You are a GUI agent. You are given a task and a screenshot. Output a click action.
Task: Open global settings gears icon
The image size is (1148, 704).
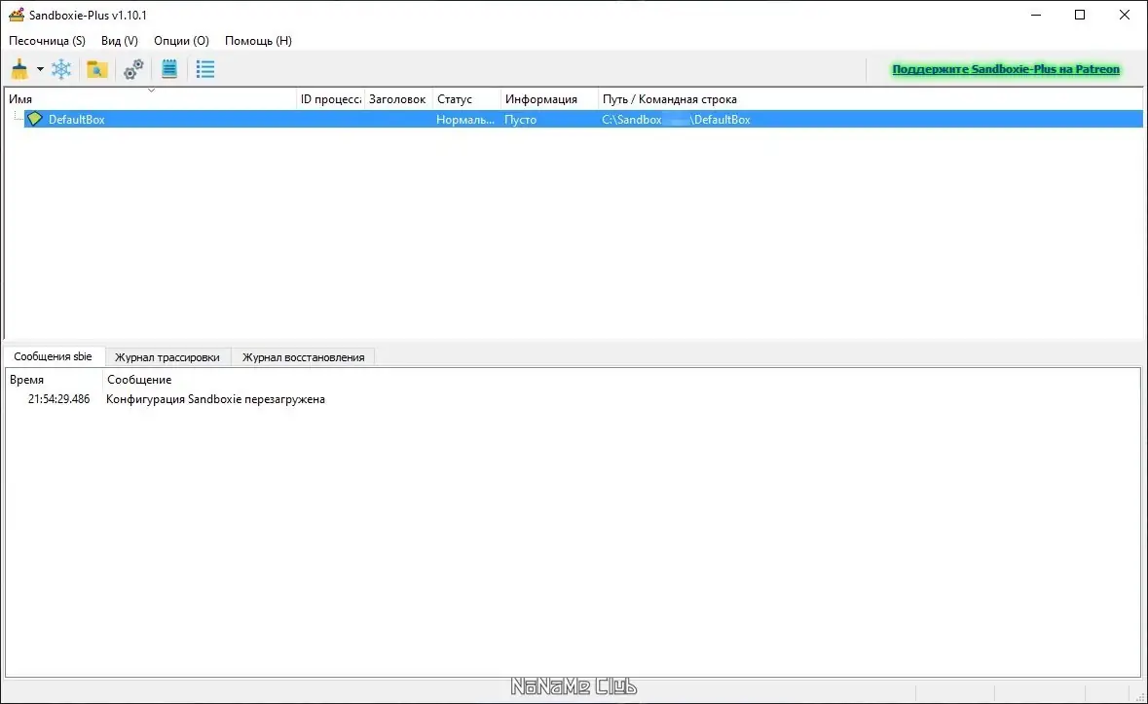[x=133, y=69]
